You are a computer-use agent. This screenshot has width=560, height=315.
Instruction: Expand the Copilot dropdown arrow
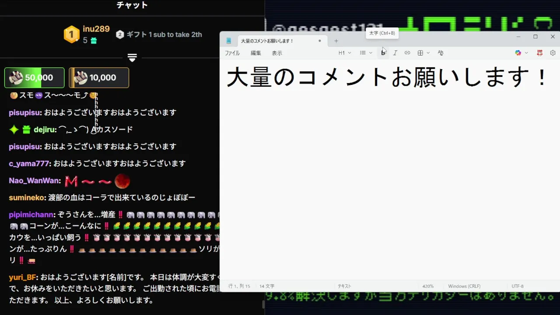[x=526, y=53]
